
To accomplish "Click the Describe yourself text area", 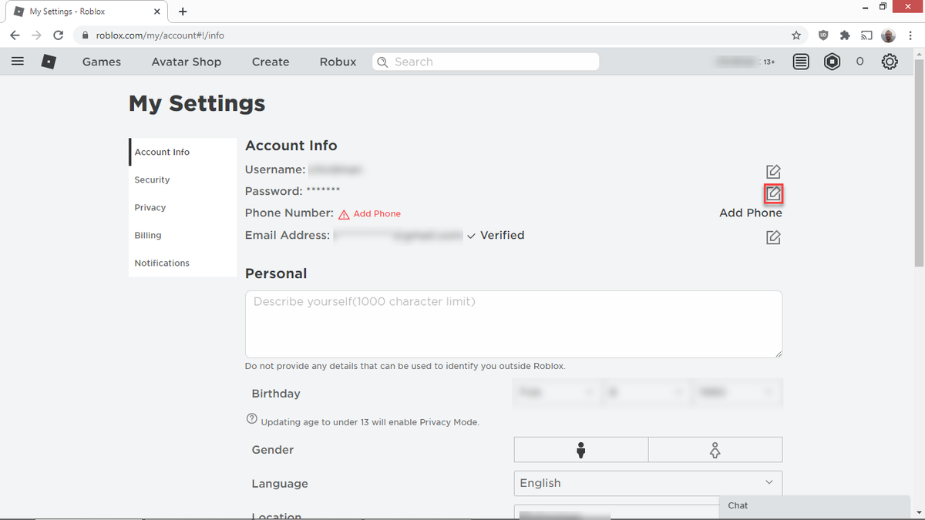I will pyautogui.click(x=513, y=324).
